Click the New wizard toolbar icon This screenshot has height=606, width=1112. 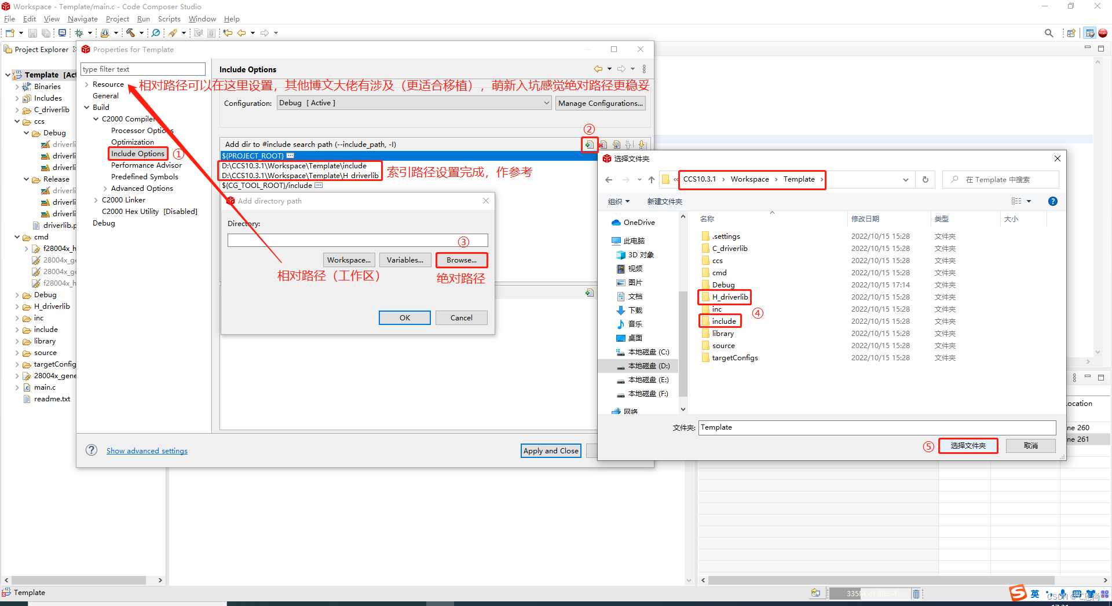[10, 33]
